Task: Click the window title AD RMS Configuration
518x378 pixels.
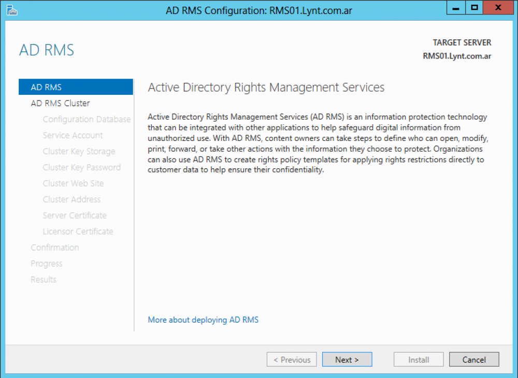Action: [x=259, y=10]
